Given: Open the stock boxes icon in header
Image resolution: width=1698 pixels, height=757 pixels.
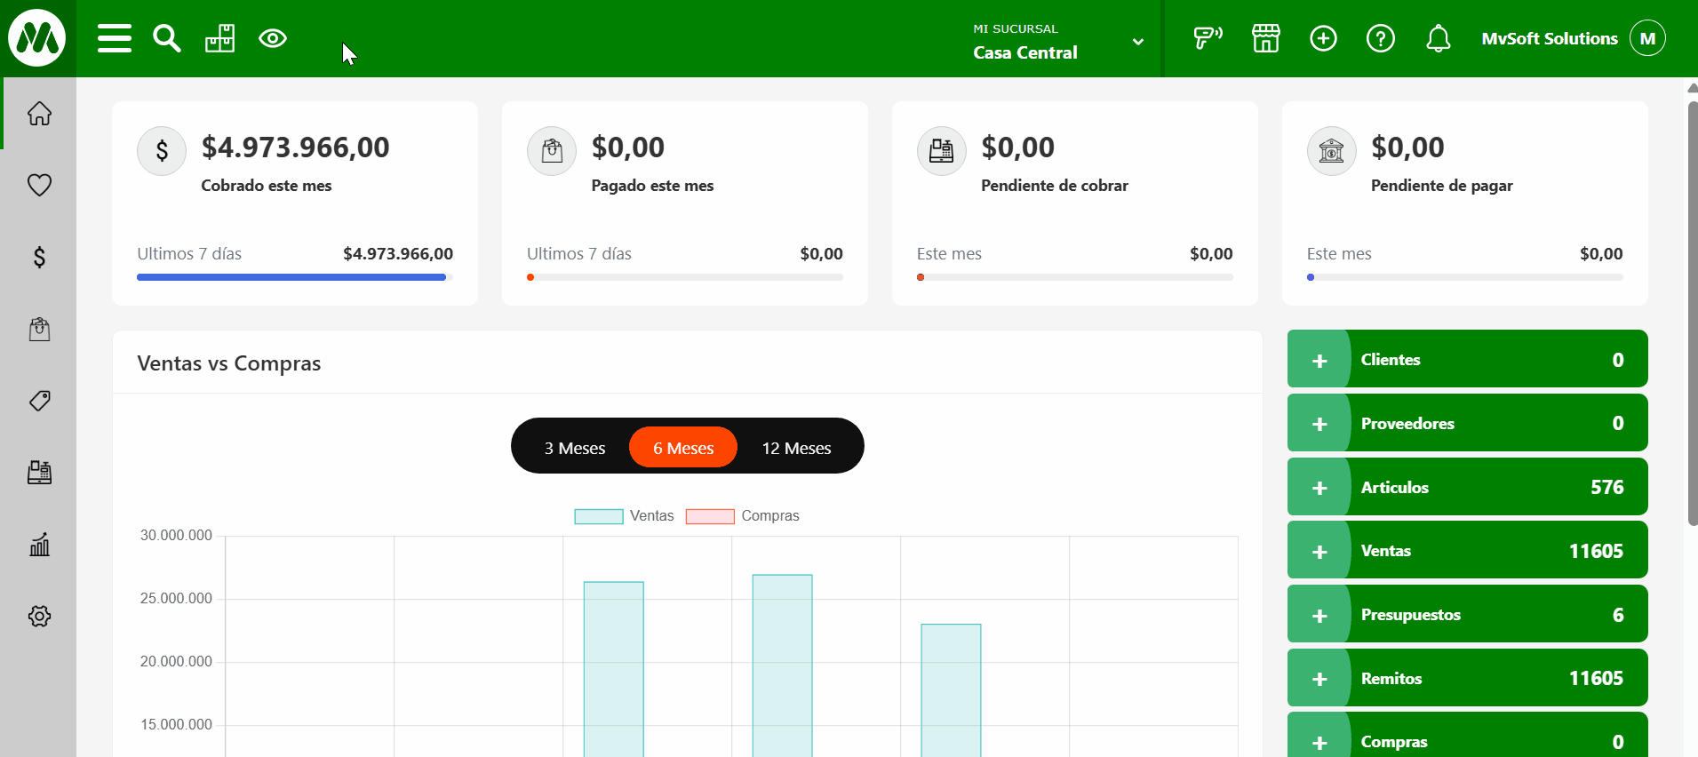Looking at the screenshot, I should tap(219, 38).
